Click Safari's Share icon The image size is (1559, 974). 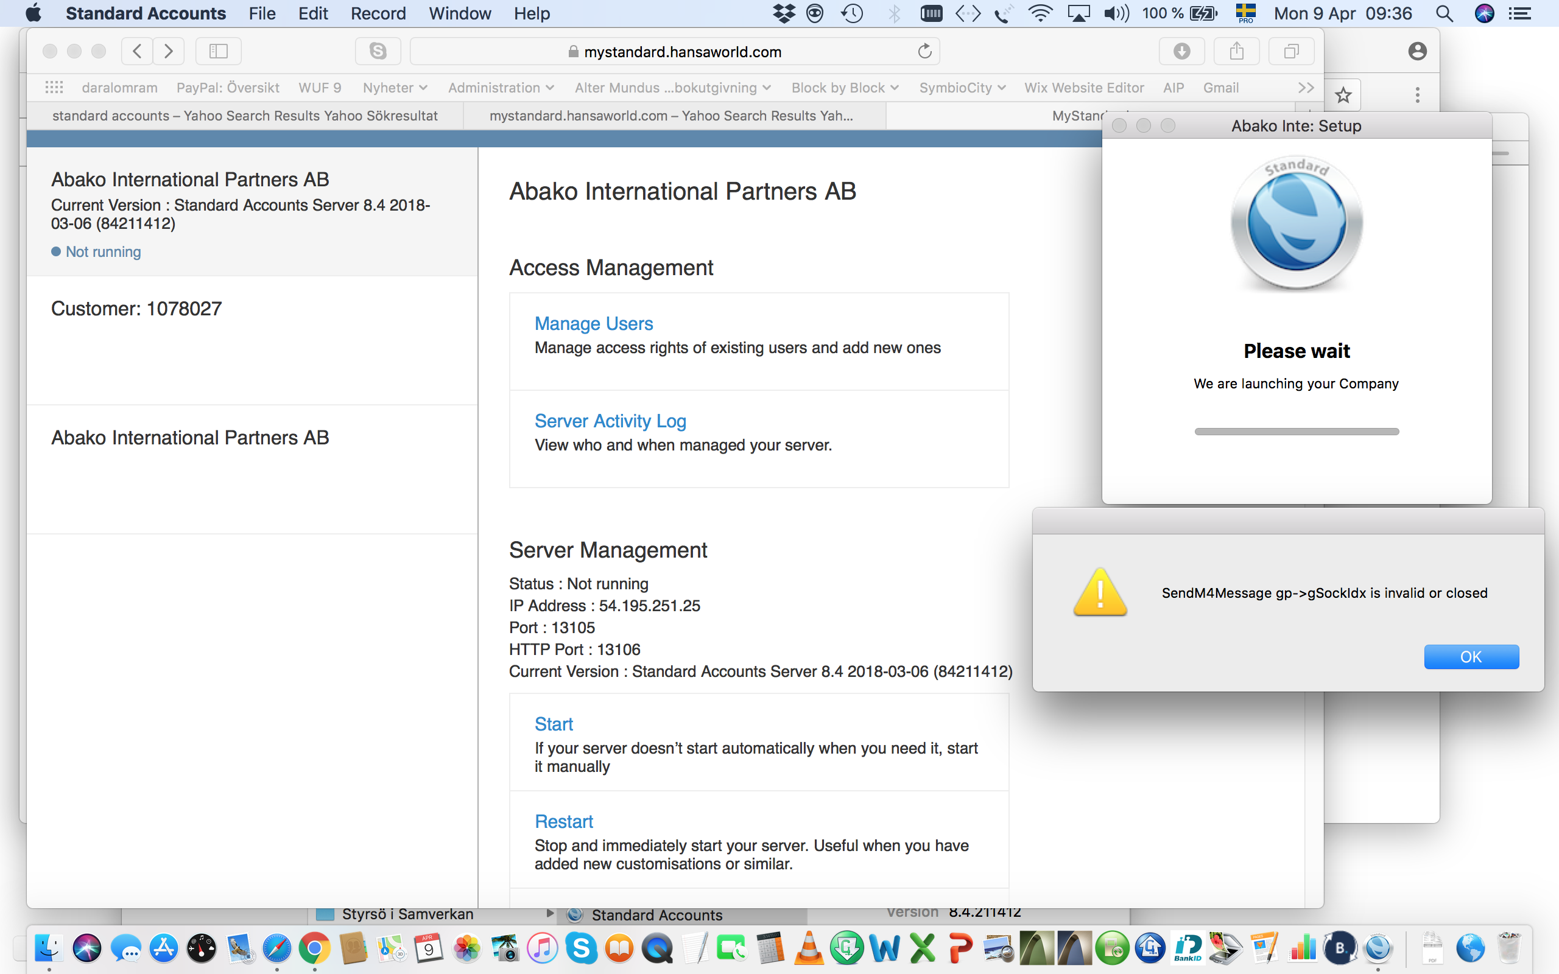click(x=1236, y=51)
